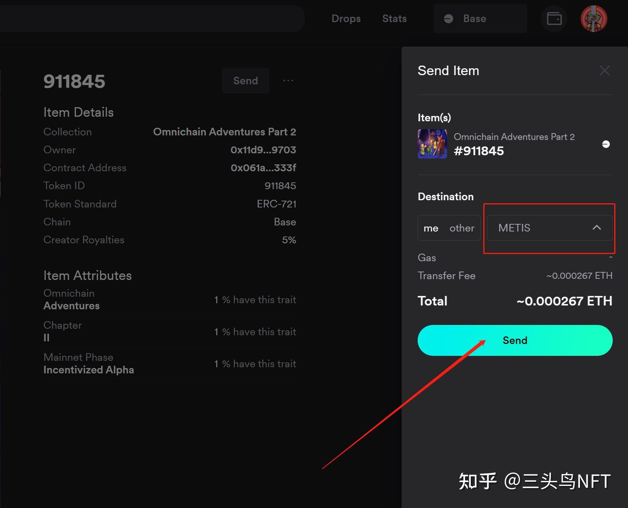Collapse the chain dropdown chevron arrow
The image size is (628, 508).
tap(597, 228)
